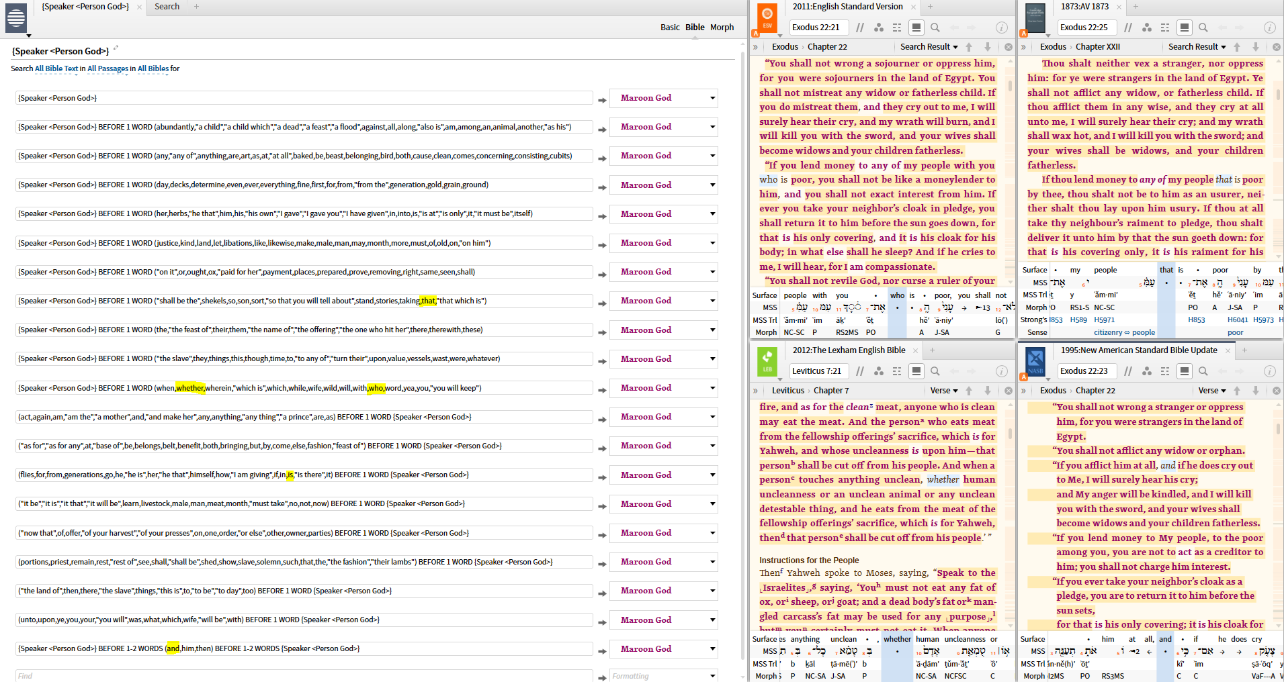Image resolution: width=1284 pixels, height=682 pixels.
Task: Click NASB resource cover icon
Action: 1035,361
